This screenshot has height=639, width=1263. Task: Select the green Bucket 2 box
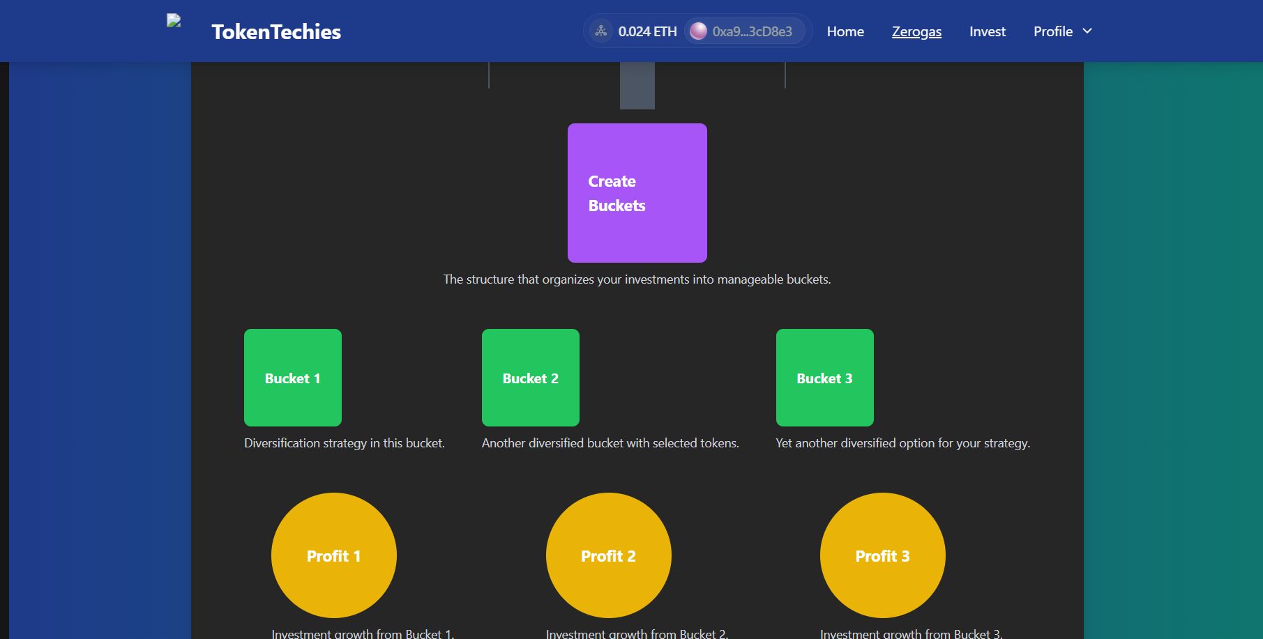(x=531, y=378)
